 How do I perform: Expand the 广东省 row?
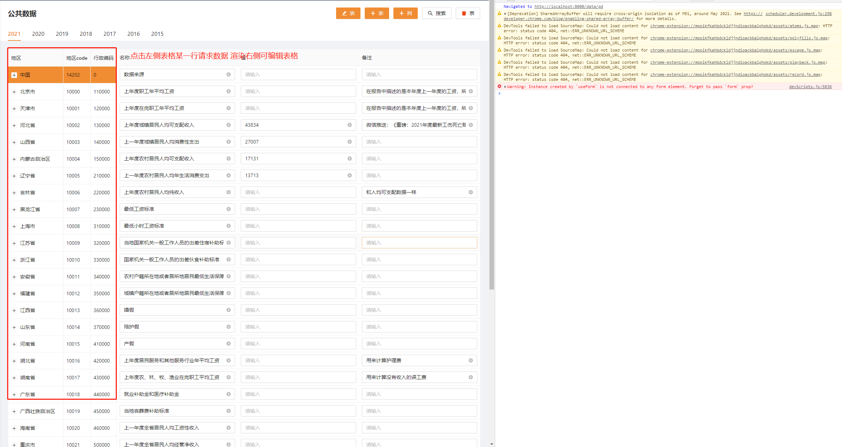click(14, 394)
